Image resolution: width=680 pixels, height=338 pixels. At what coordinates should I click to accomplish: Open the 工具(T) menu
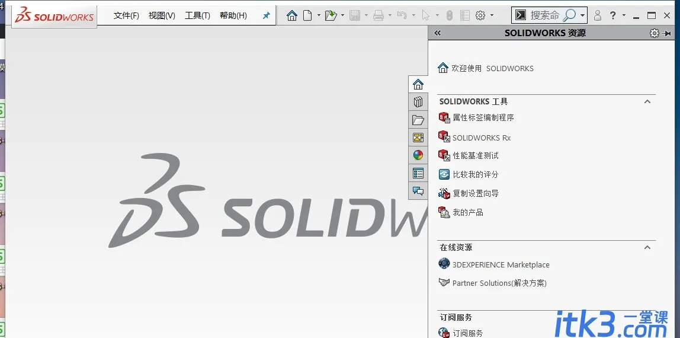point(197,15)
